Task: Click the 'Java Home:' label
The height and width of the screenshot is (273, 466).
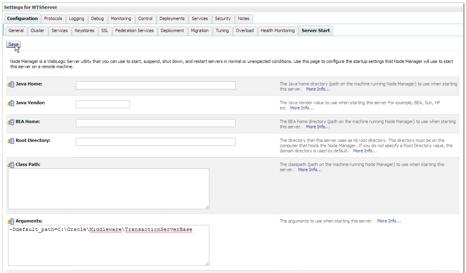Action: pyautogui.click(x=29, y=84)
